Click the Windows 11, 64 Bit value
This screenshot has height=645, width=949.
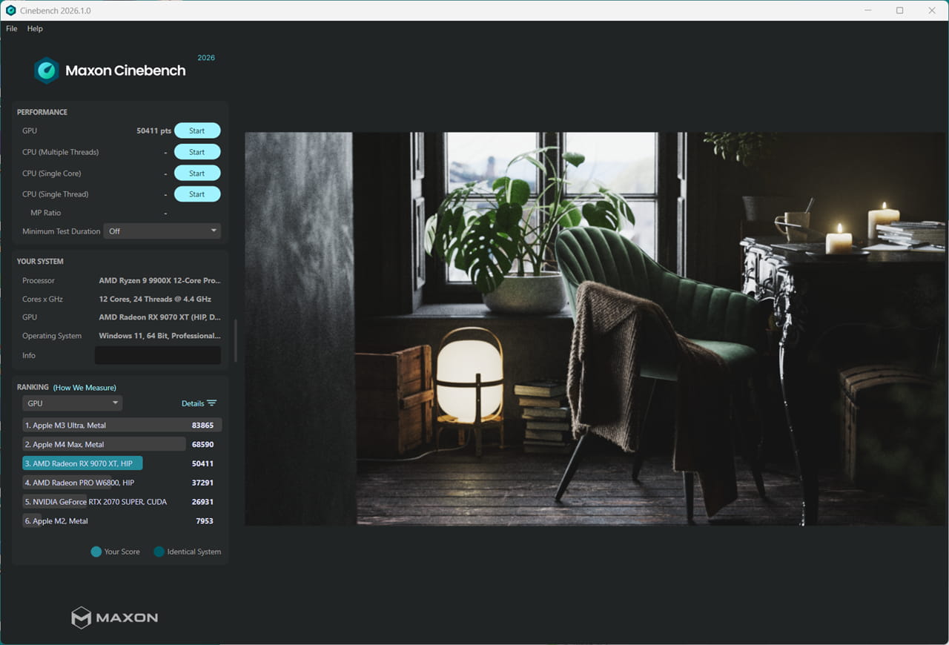click(159, 336)
